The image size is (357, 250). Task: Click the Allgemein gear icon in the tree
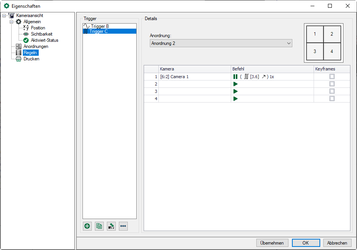tap(19, 22)
